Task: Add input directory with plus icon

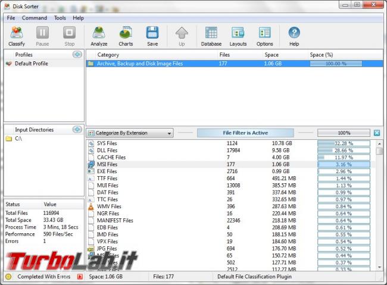Action: click(77, 129)
